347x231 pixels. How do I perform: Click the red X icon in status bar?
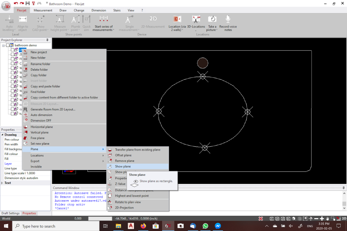tap(261, 219)
